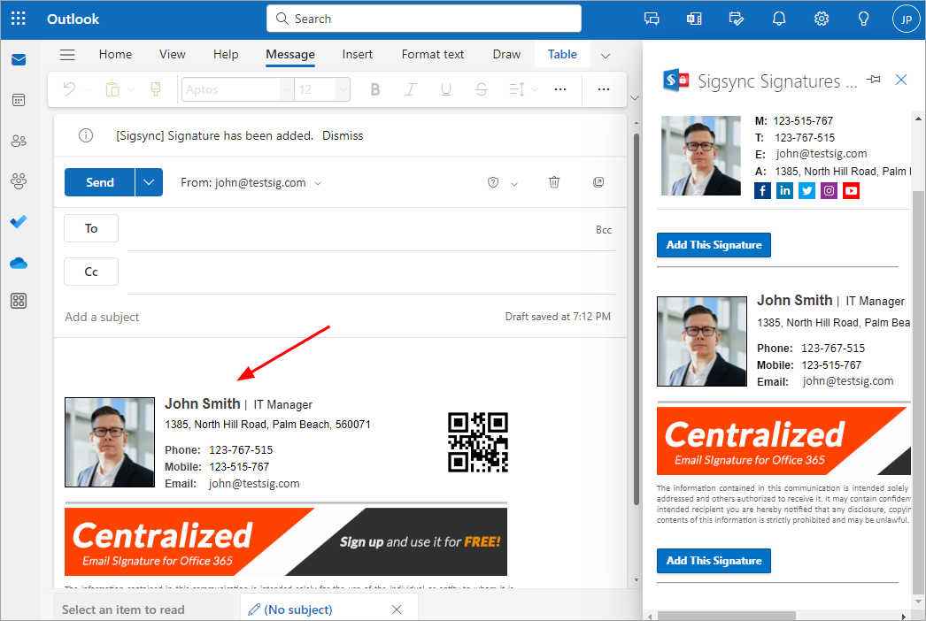Pop out the message to new window

pos(598,182)
